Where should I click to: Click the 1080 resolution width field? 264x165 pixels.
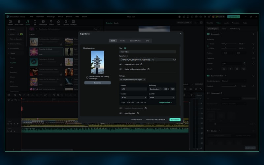pos(165,89)
